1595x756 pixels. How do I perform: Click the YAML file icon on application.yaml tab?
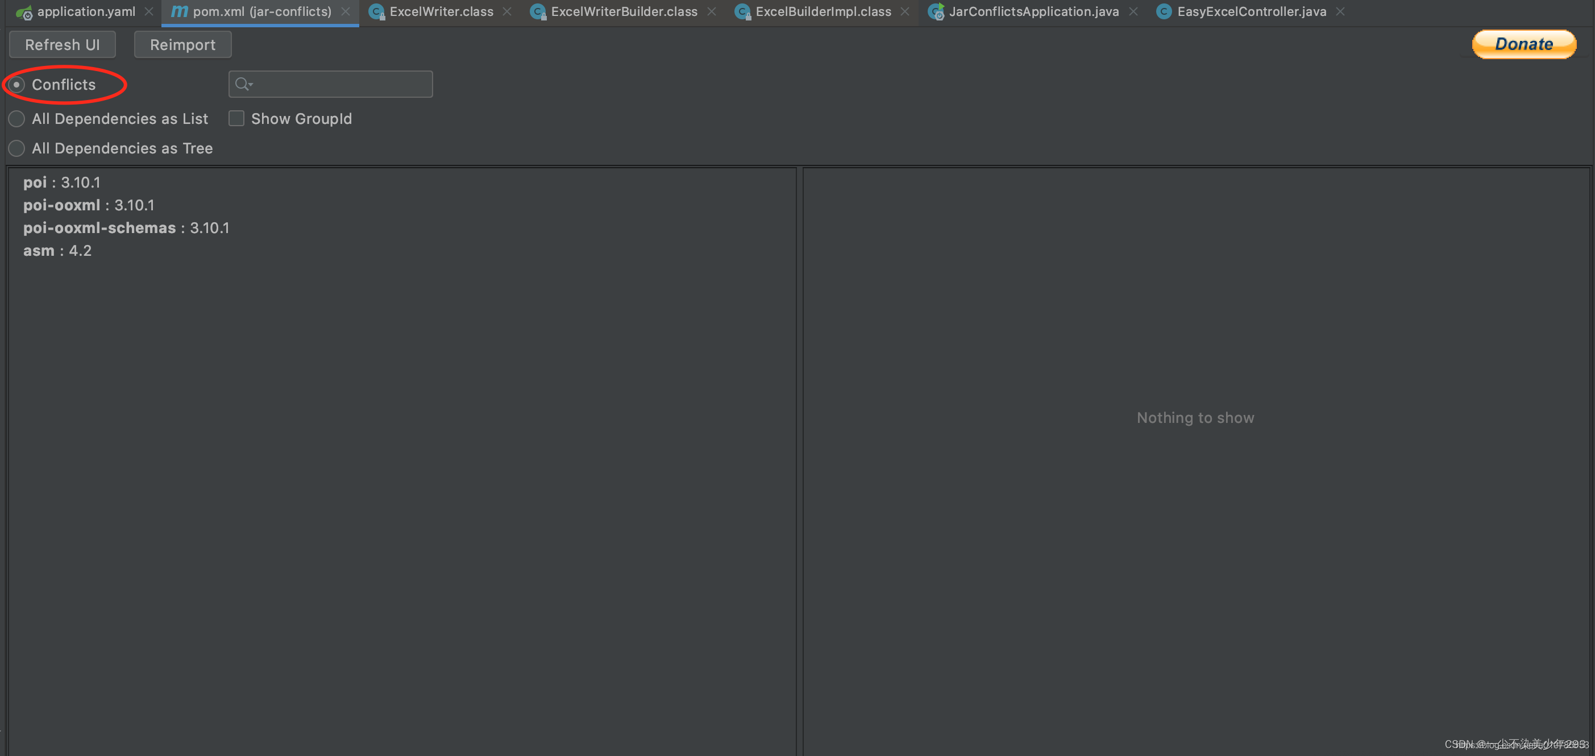click(23, 11)
